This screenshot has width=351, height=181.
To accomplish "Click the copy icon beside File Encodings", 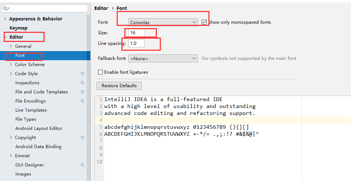I will coord(82,101).
